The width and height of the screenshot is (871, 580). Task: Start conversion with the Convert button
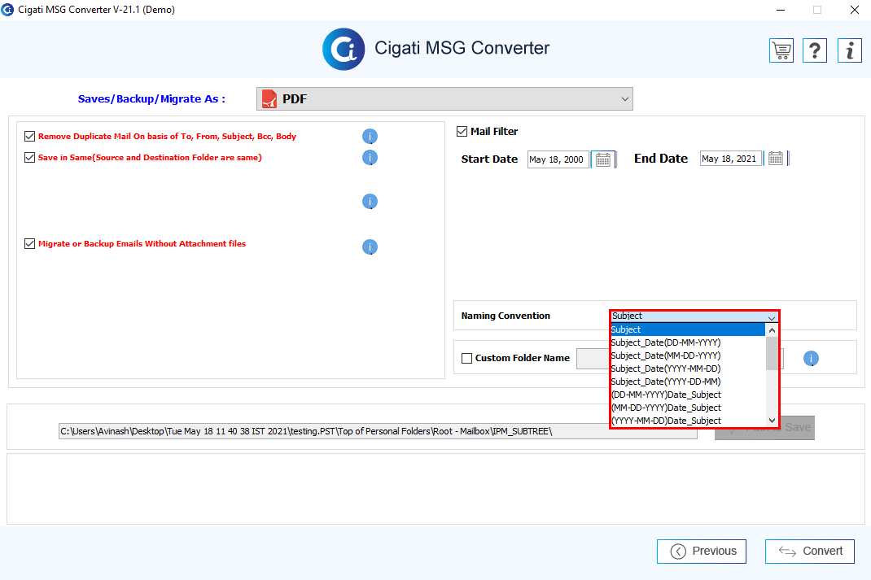click(x=810, y=552)
